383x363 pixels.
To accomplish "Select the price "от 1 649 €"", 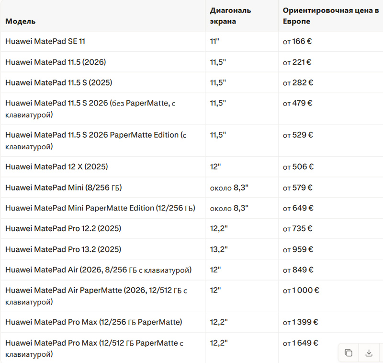I will (301, 343).
